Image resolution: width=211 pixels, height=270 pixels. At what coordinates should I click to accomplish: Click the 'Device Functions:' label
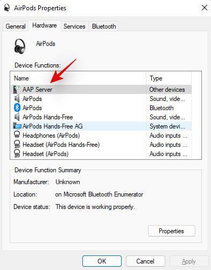(x=38, y=65)
